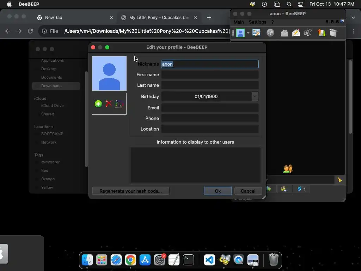361x271 pixels.
Task: Close the My Little Pony Cupcakes tab
Action: pos(195,18)
